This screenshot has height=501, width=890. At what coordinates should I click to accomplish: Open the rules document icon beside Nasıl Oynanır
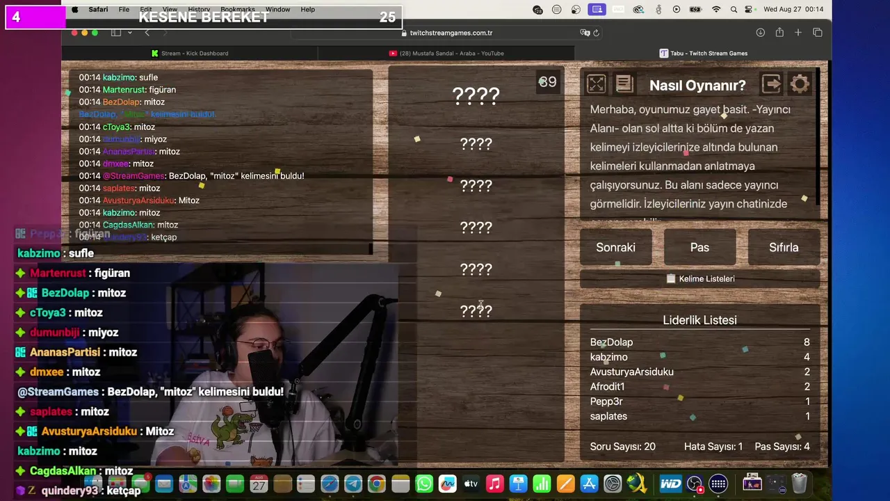[624, 84]
